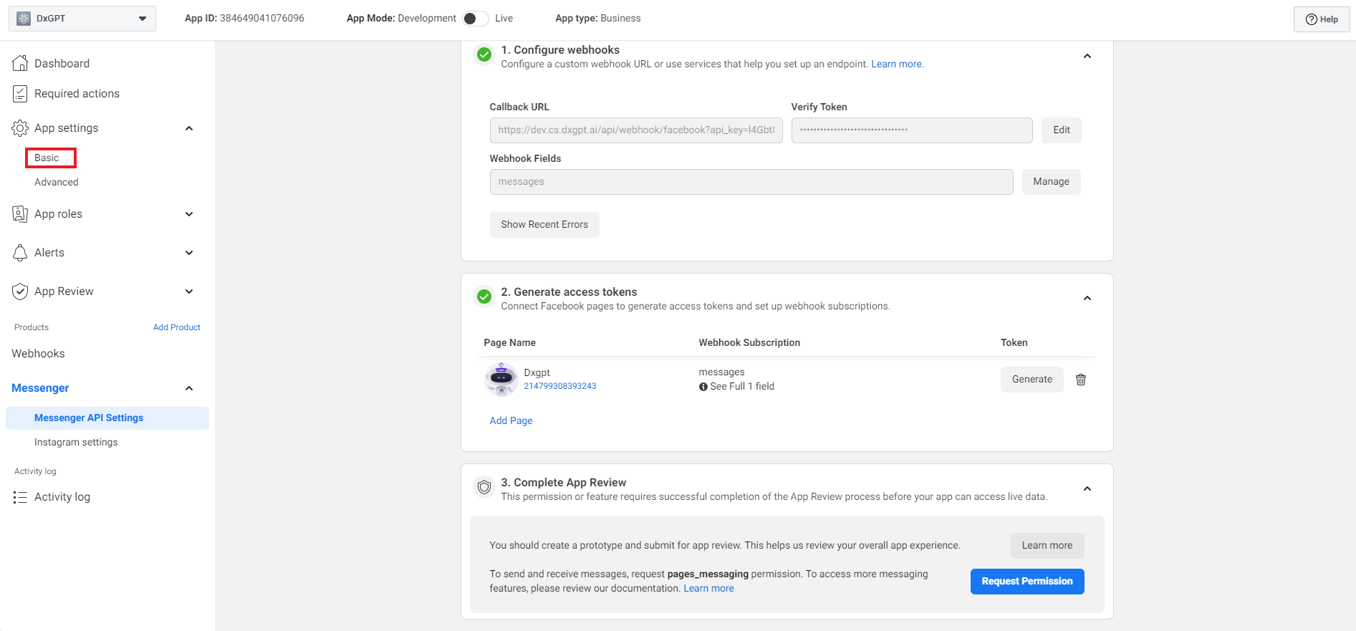Viewport: 1356px width, 631px height.
Task: Click the Help button
Action: [x=1322, y=19]
